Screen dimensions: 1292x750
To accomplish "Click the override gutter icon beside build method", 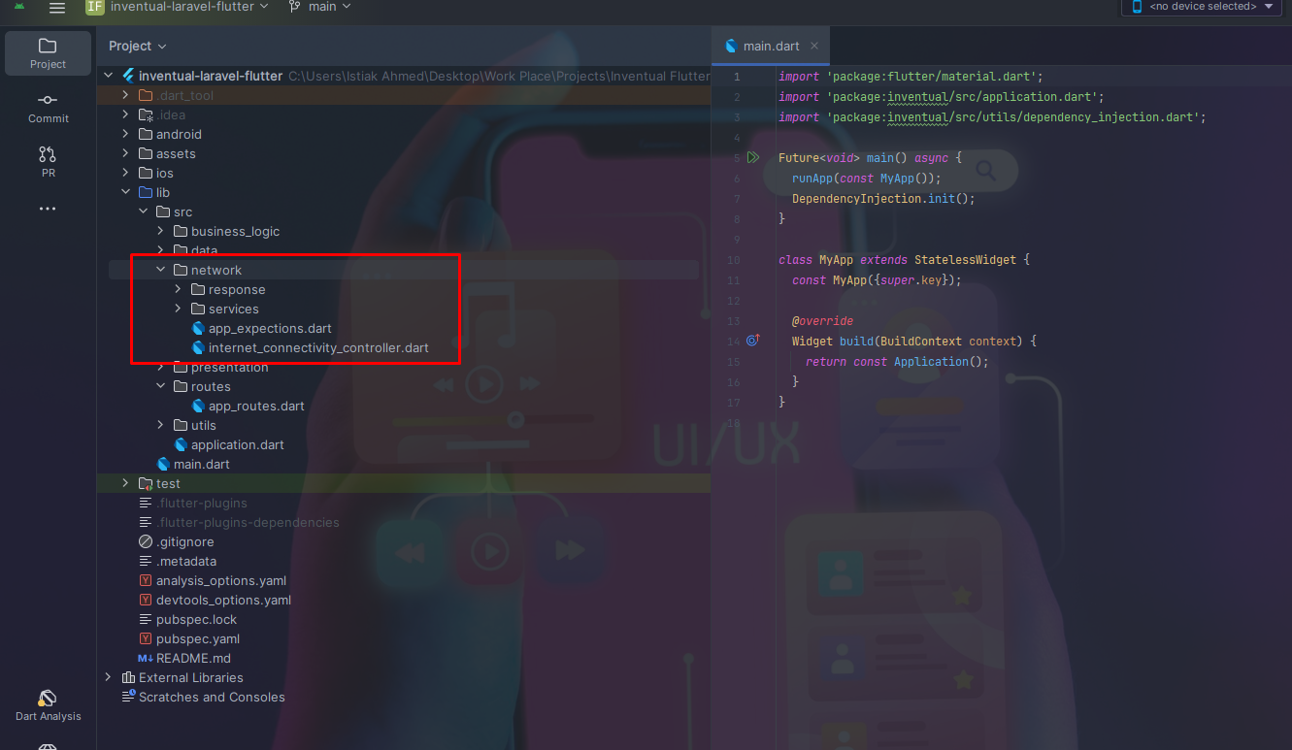I will click(x=753, y=341).
